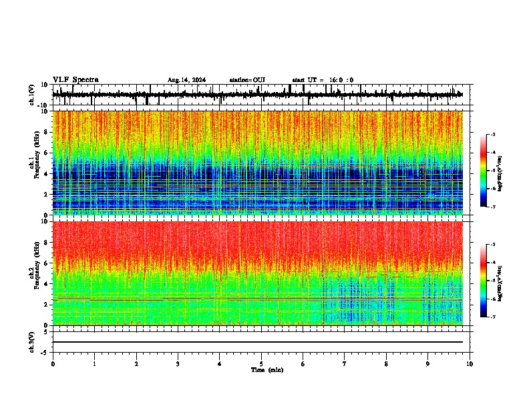Click the "7" label on the Time axis
Screen dimensions: 529x408
345,364
